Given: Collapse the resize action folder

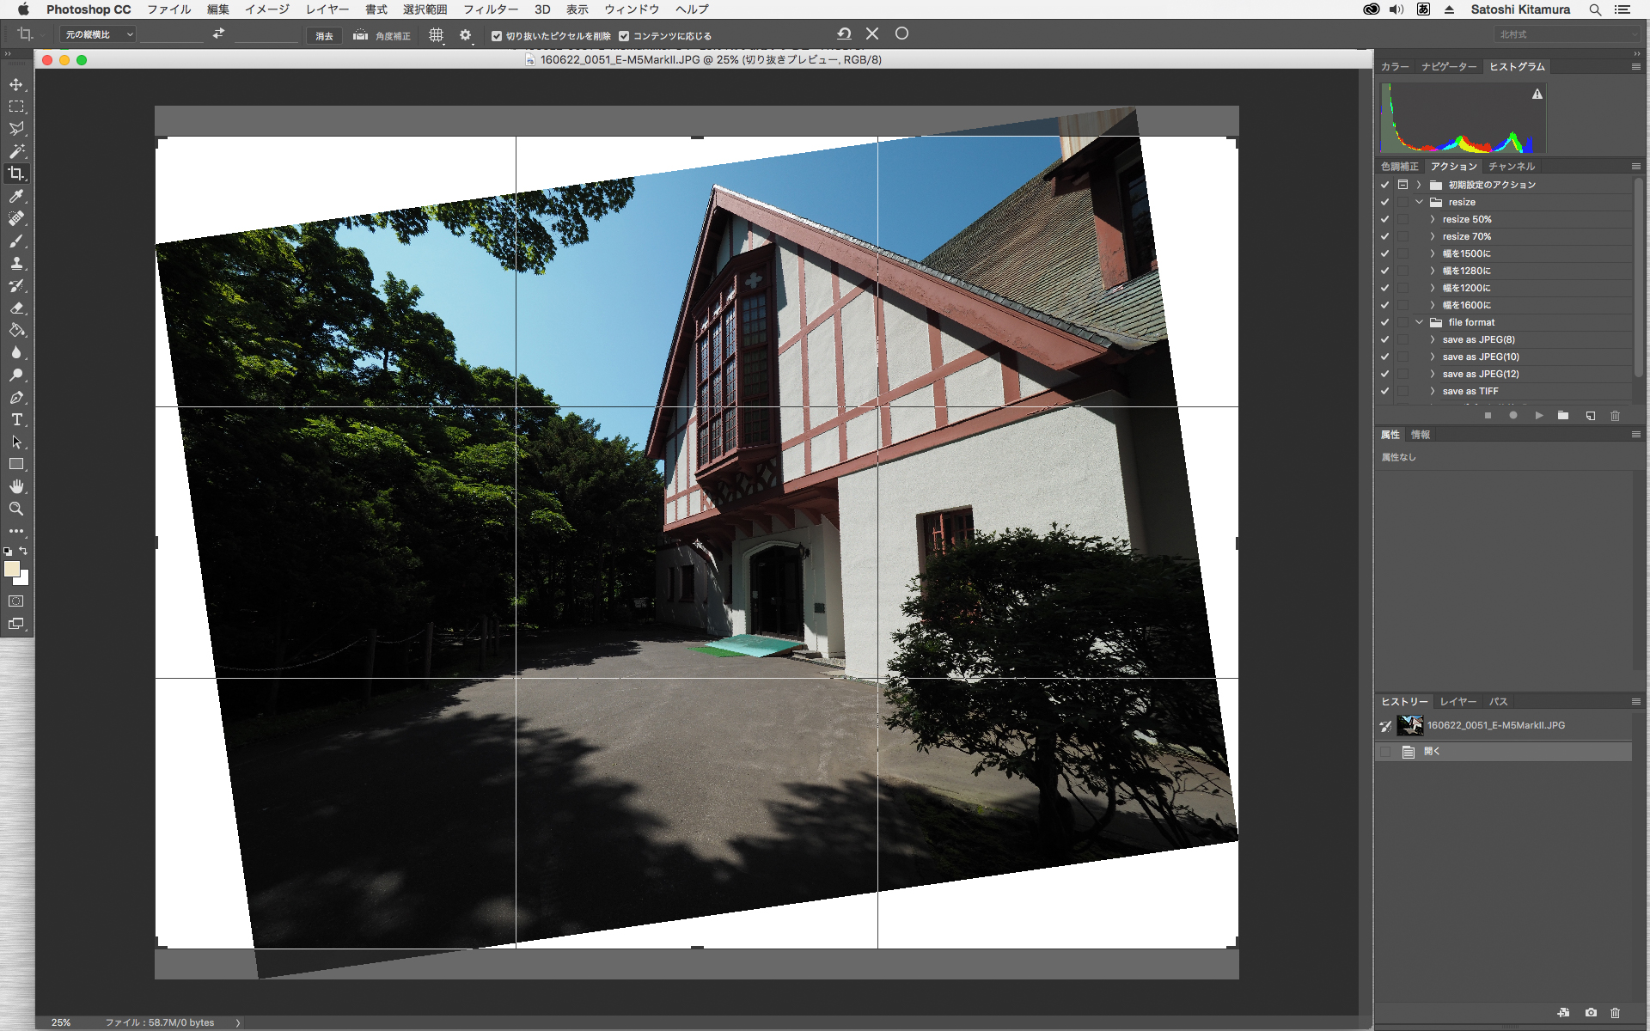Looking at the screenshot, I should [x=1420, y=202].
